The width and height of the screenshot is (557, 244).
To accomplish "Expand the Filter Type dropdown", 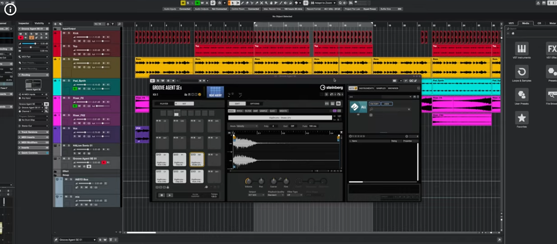I will coord(294,195).
